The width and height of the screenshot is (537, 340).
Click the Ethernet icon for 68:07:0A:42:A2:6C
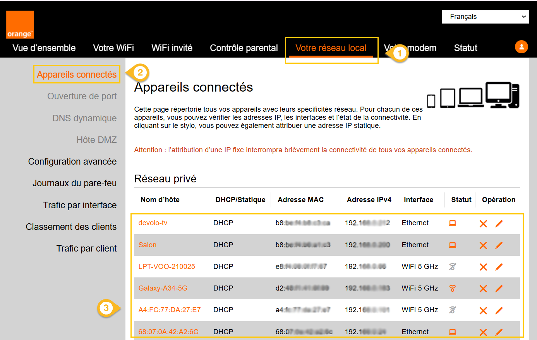click(452, 331)
